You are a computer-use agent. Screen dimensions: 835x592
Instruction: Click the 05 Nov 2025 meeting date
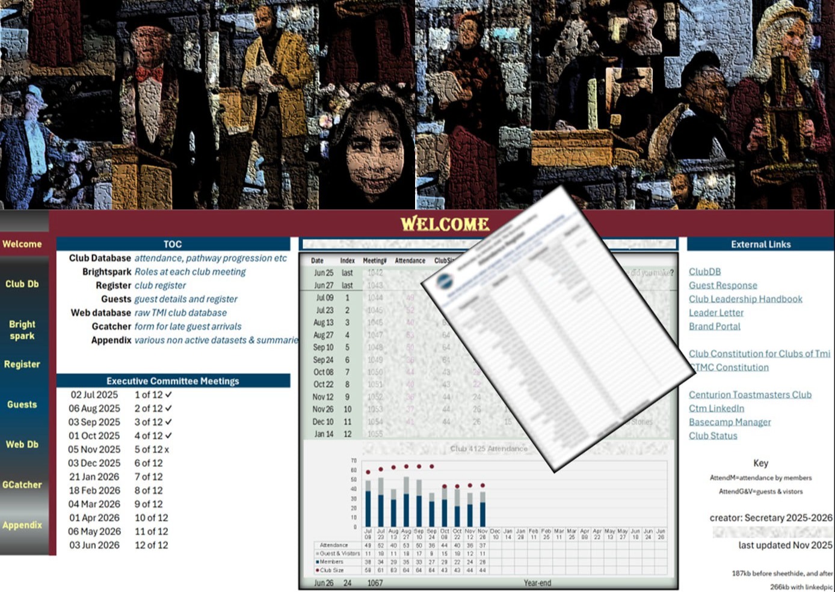point(94,450)
